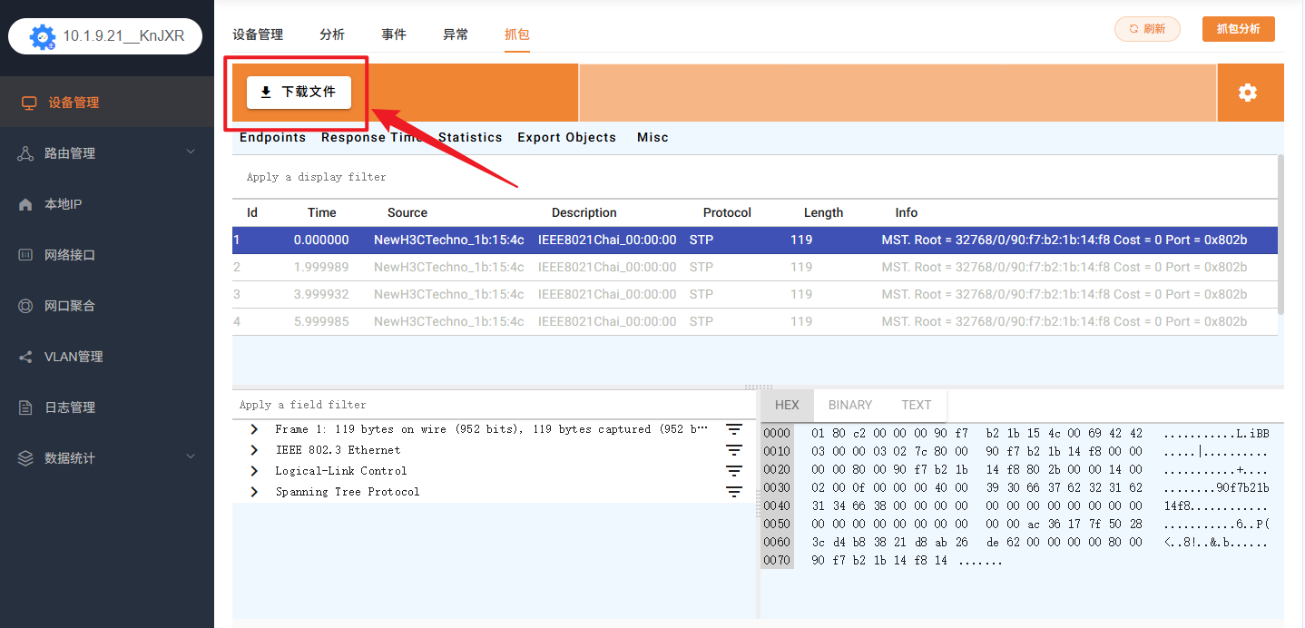This screenshot has height=628, width=1305.
Task: Open the Statistics menu
Action: 470,138
